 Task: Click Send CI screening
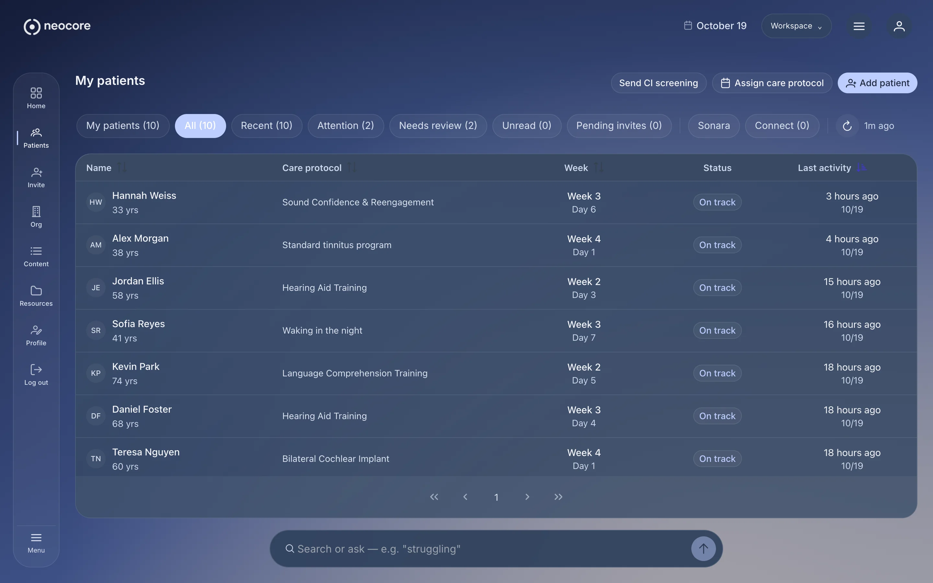(659, 83)
